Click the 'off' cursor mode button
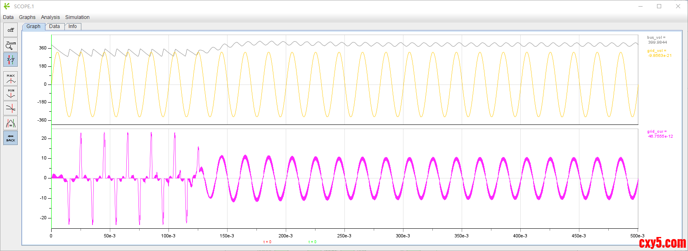688x251 pixels. click(11, 30)
